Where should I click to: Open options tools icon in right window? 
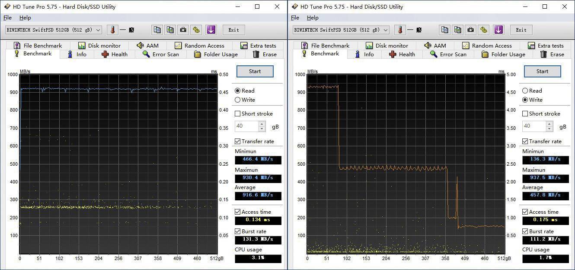pyautogui.click(x=484, y=30)
